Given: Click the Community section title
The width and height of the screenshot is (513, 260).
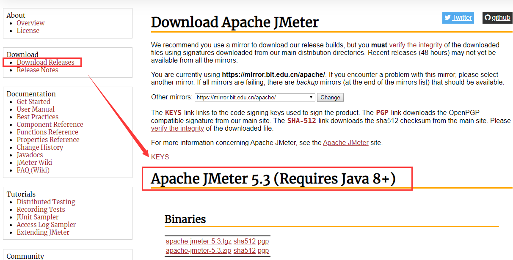Looking at the screenshot, I should click(25, 256).
